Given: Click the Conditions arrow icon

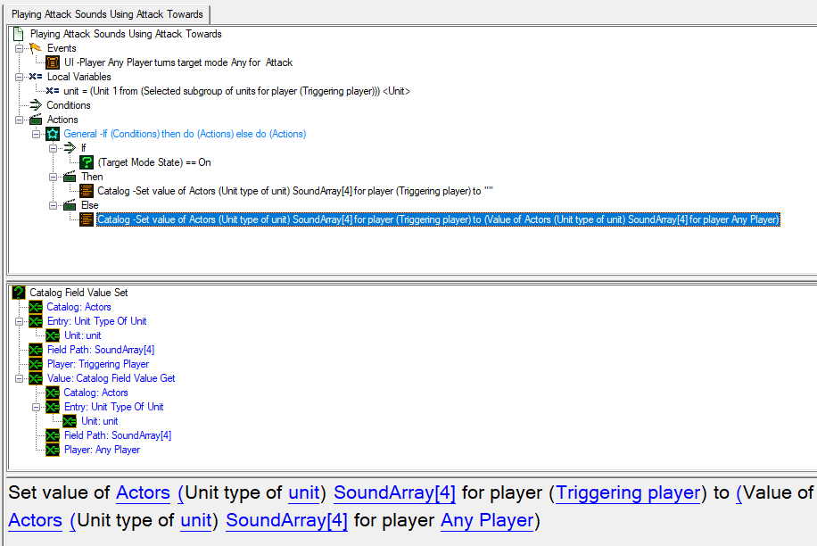Looking at the screenshot, I should click(x=36, y=105).
